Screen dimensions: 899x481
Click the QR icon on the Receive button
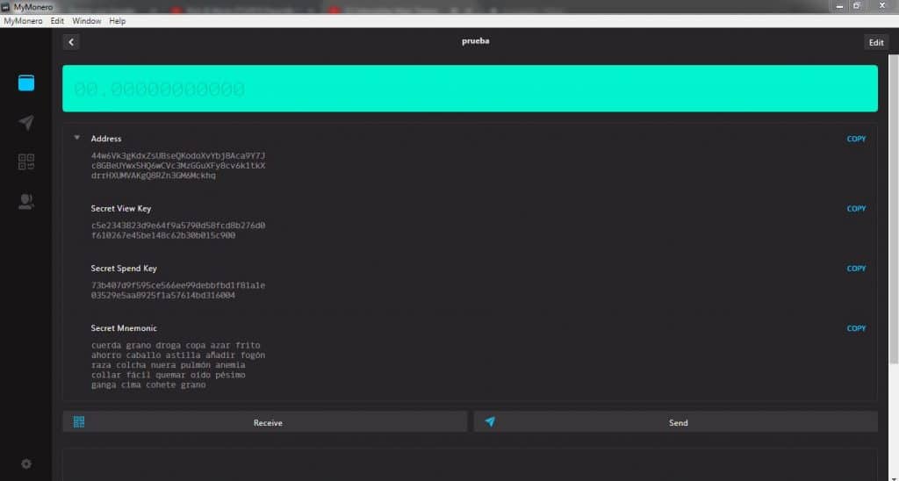(x=79, y=422)
